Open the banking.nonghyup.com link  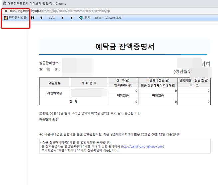143,146
